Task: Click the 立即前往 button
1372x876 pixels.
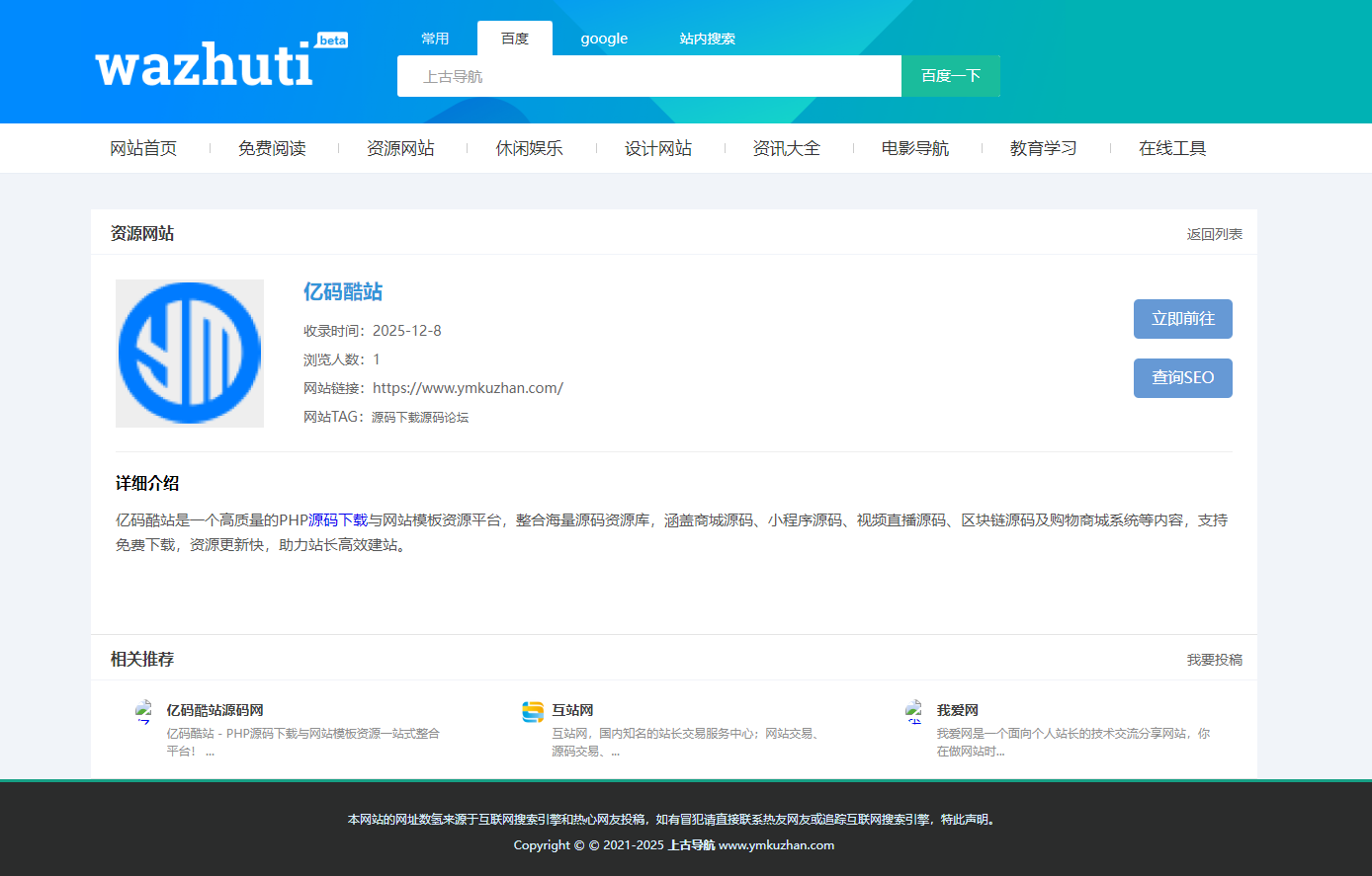Action: click(1182, 319)
